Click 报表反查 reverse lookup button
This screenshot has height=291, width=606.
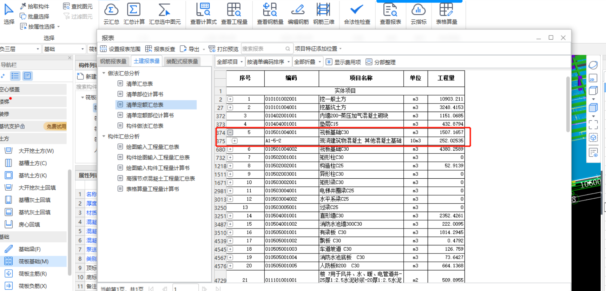(x=160, y=49)
